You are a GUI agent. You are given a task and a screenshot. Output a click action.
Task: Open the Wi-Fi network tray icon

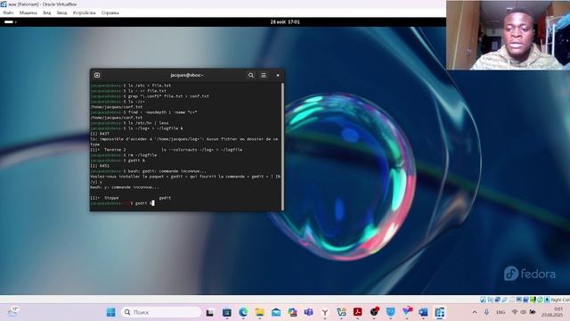515,312
